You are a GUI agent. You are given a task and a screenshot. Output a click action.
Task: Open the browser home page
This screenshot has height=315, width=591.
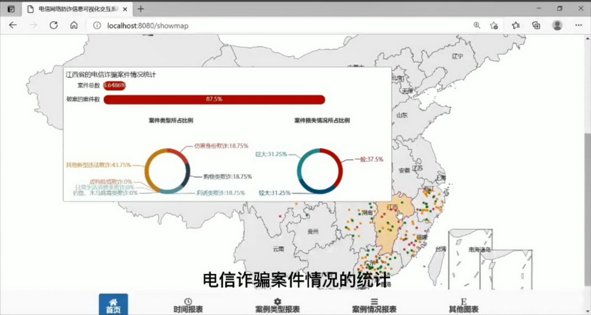74,25
